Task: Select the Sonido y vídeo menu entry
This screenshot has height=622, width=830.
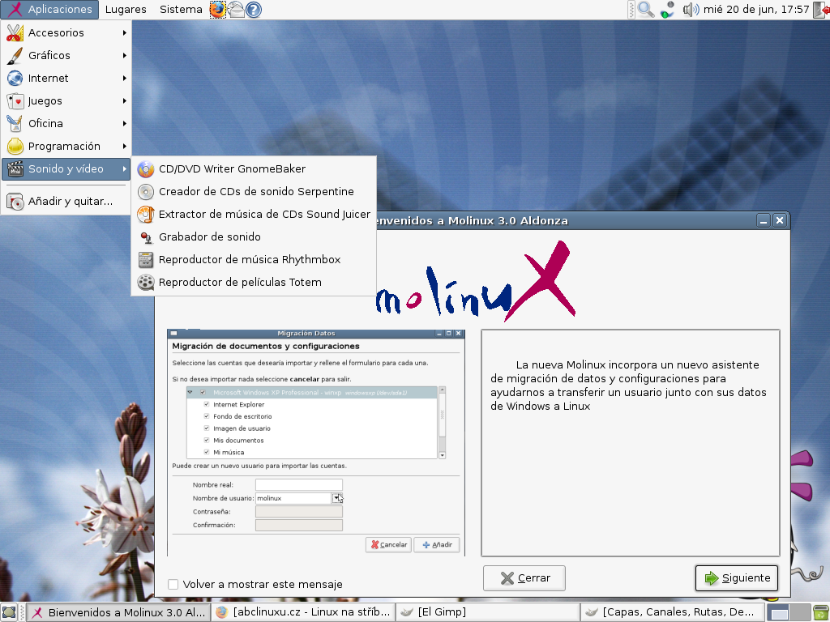Action: [66, 169]
